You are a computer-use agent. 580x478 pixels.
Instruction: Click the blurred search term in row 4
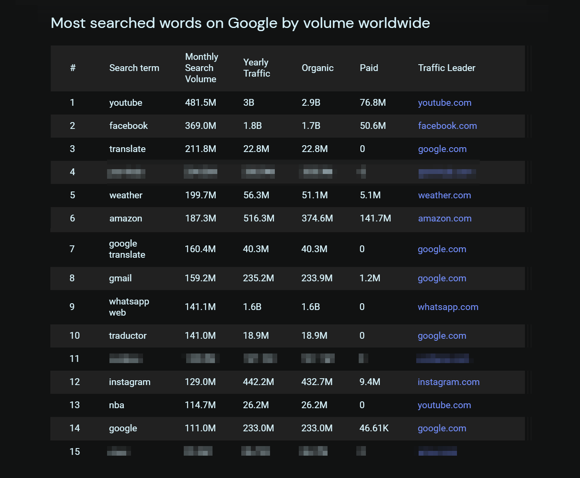pyautogui.click(x=126, y=173)
